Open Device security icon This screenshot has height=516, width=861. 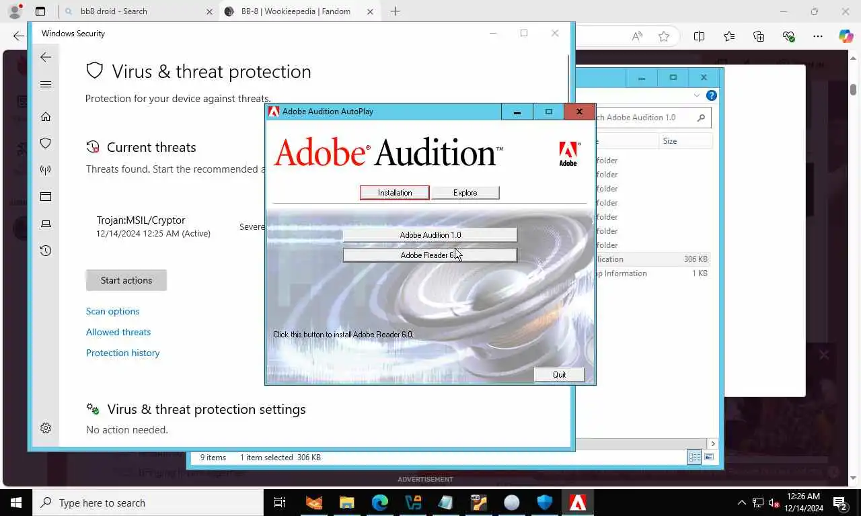(46, 224)
